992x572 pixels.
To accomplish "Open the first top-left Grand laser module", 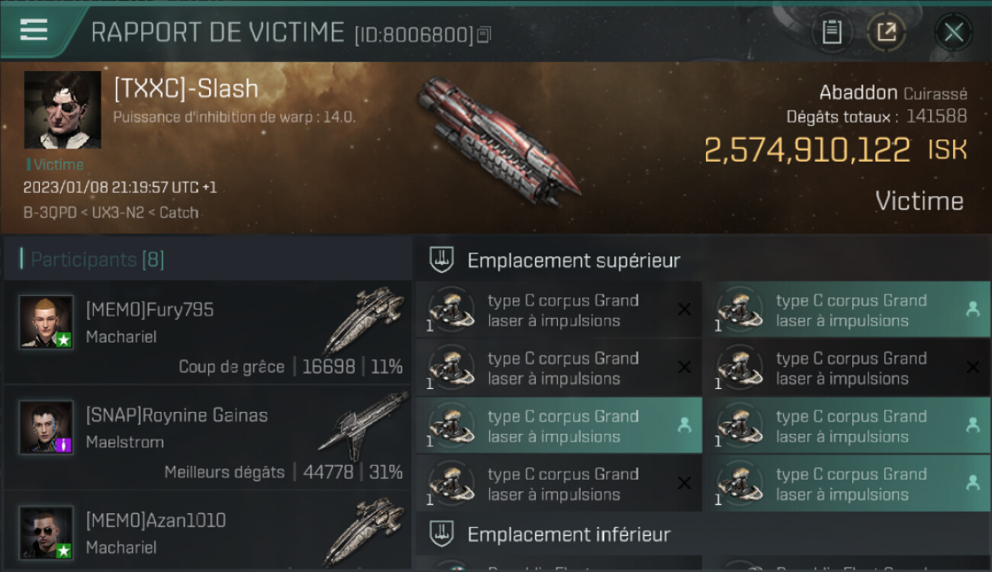I will [559, 310].
